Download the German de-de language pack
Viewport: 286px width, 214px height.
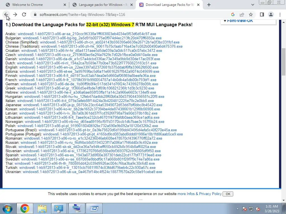(89, 84)
